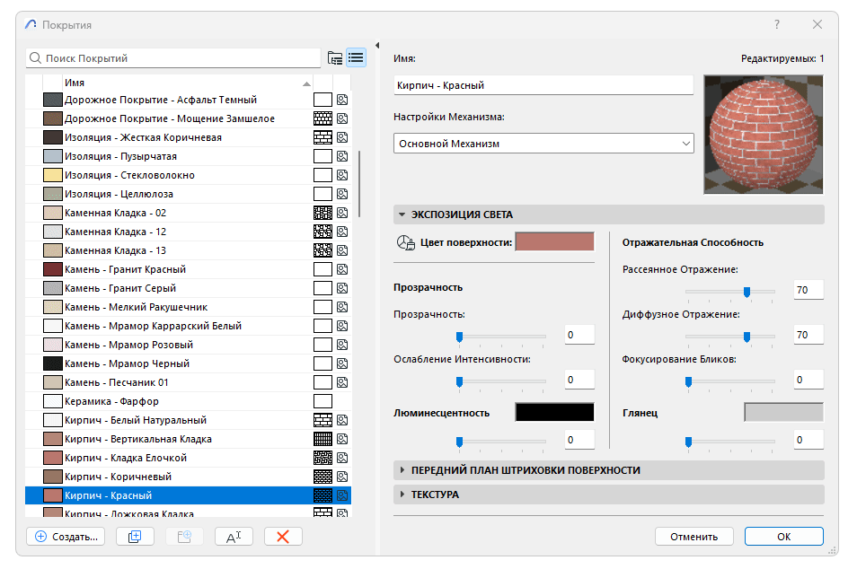
Task: Click the brick sphere preview image
Action: 763,134
